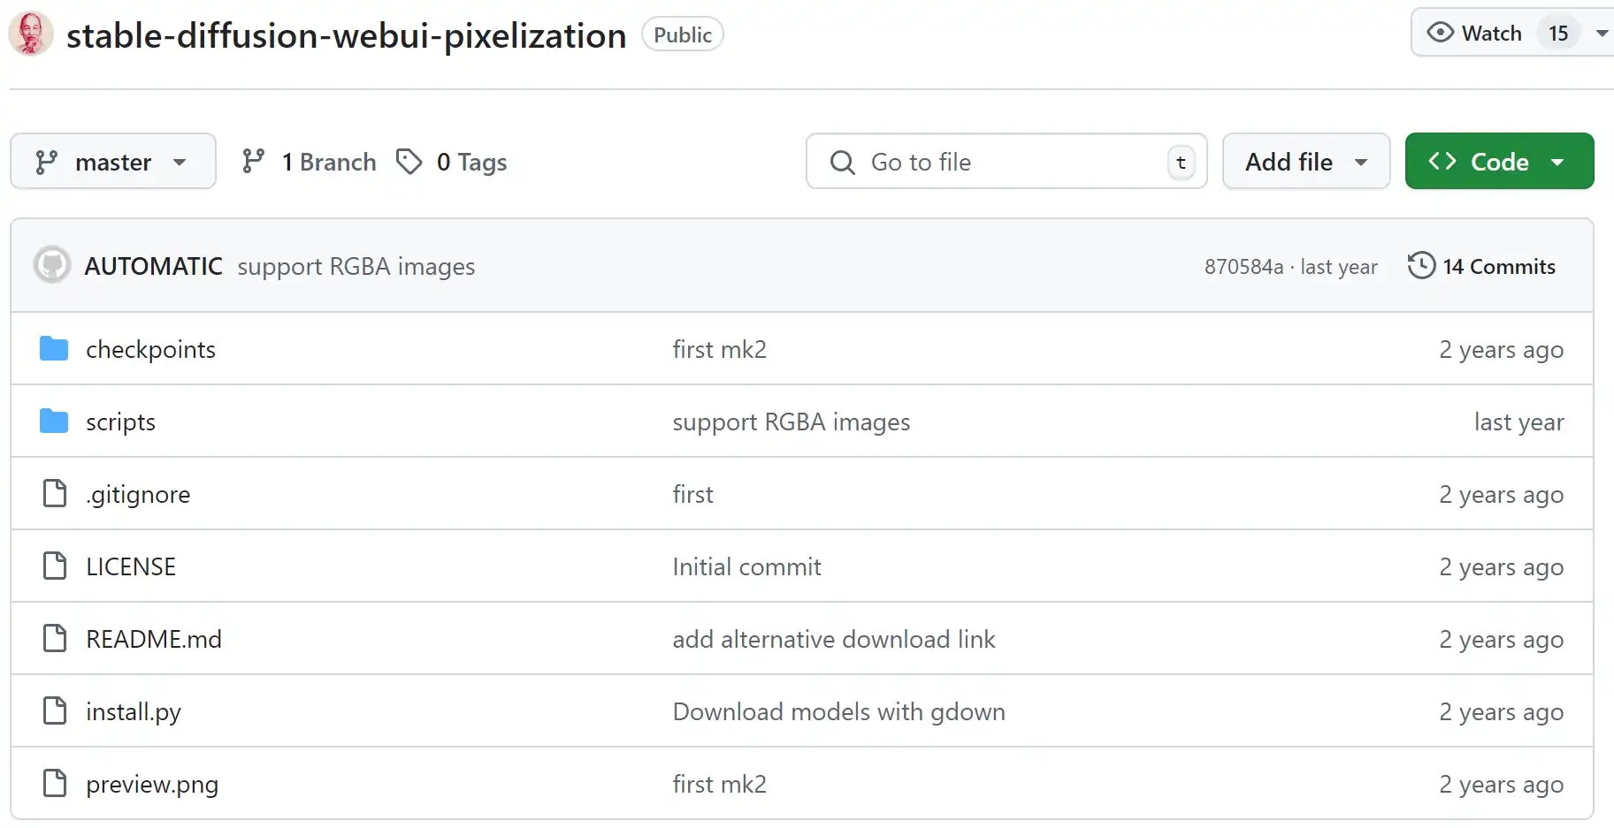Expand the Watch options dropdown arrow
The image size is (1614, 828).
1602,34
